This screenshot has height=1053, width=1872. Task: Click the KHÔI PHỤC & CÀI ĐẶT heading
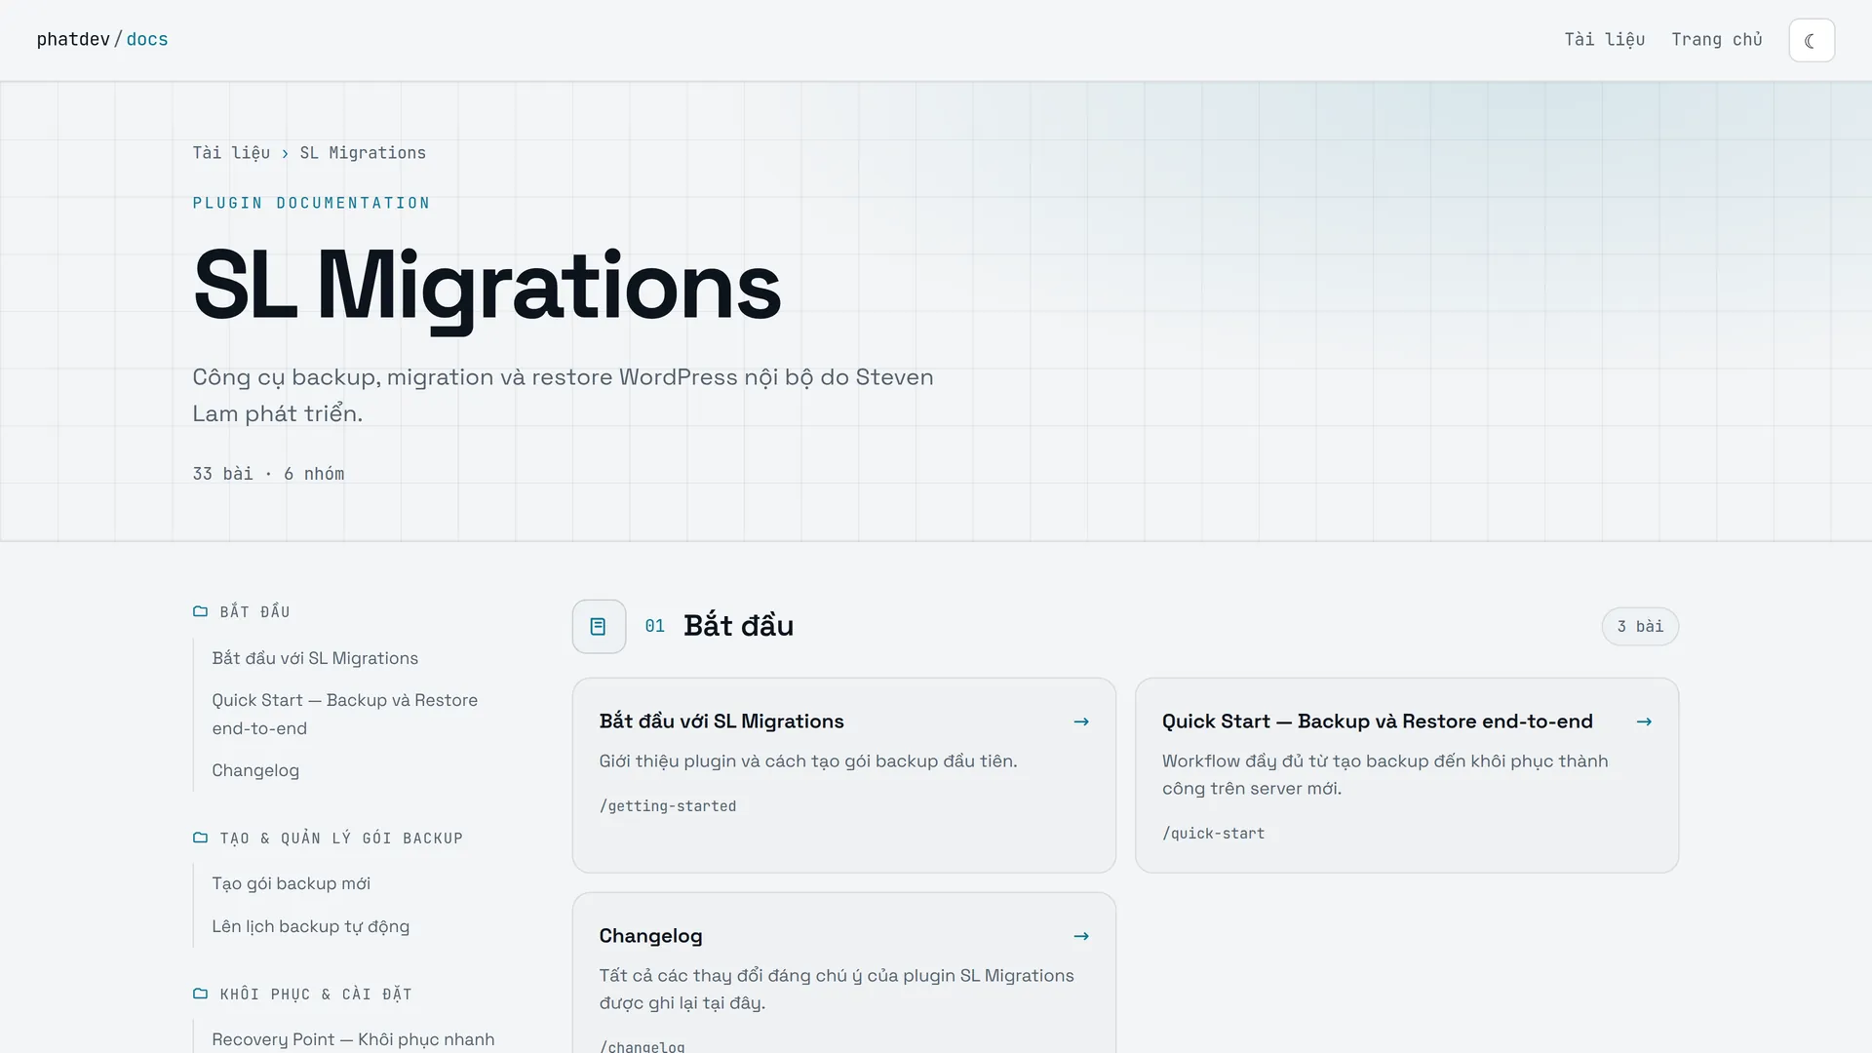click(x=316, y=994)
